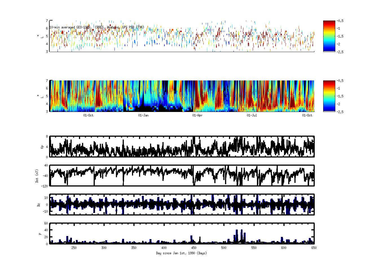Select the 01-Jan date tick label
This screenshot has height=274, width=381.
coord(143,115)
